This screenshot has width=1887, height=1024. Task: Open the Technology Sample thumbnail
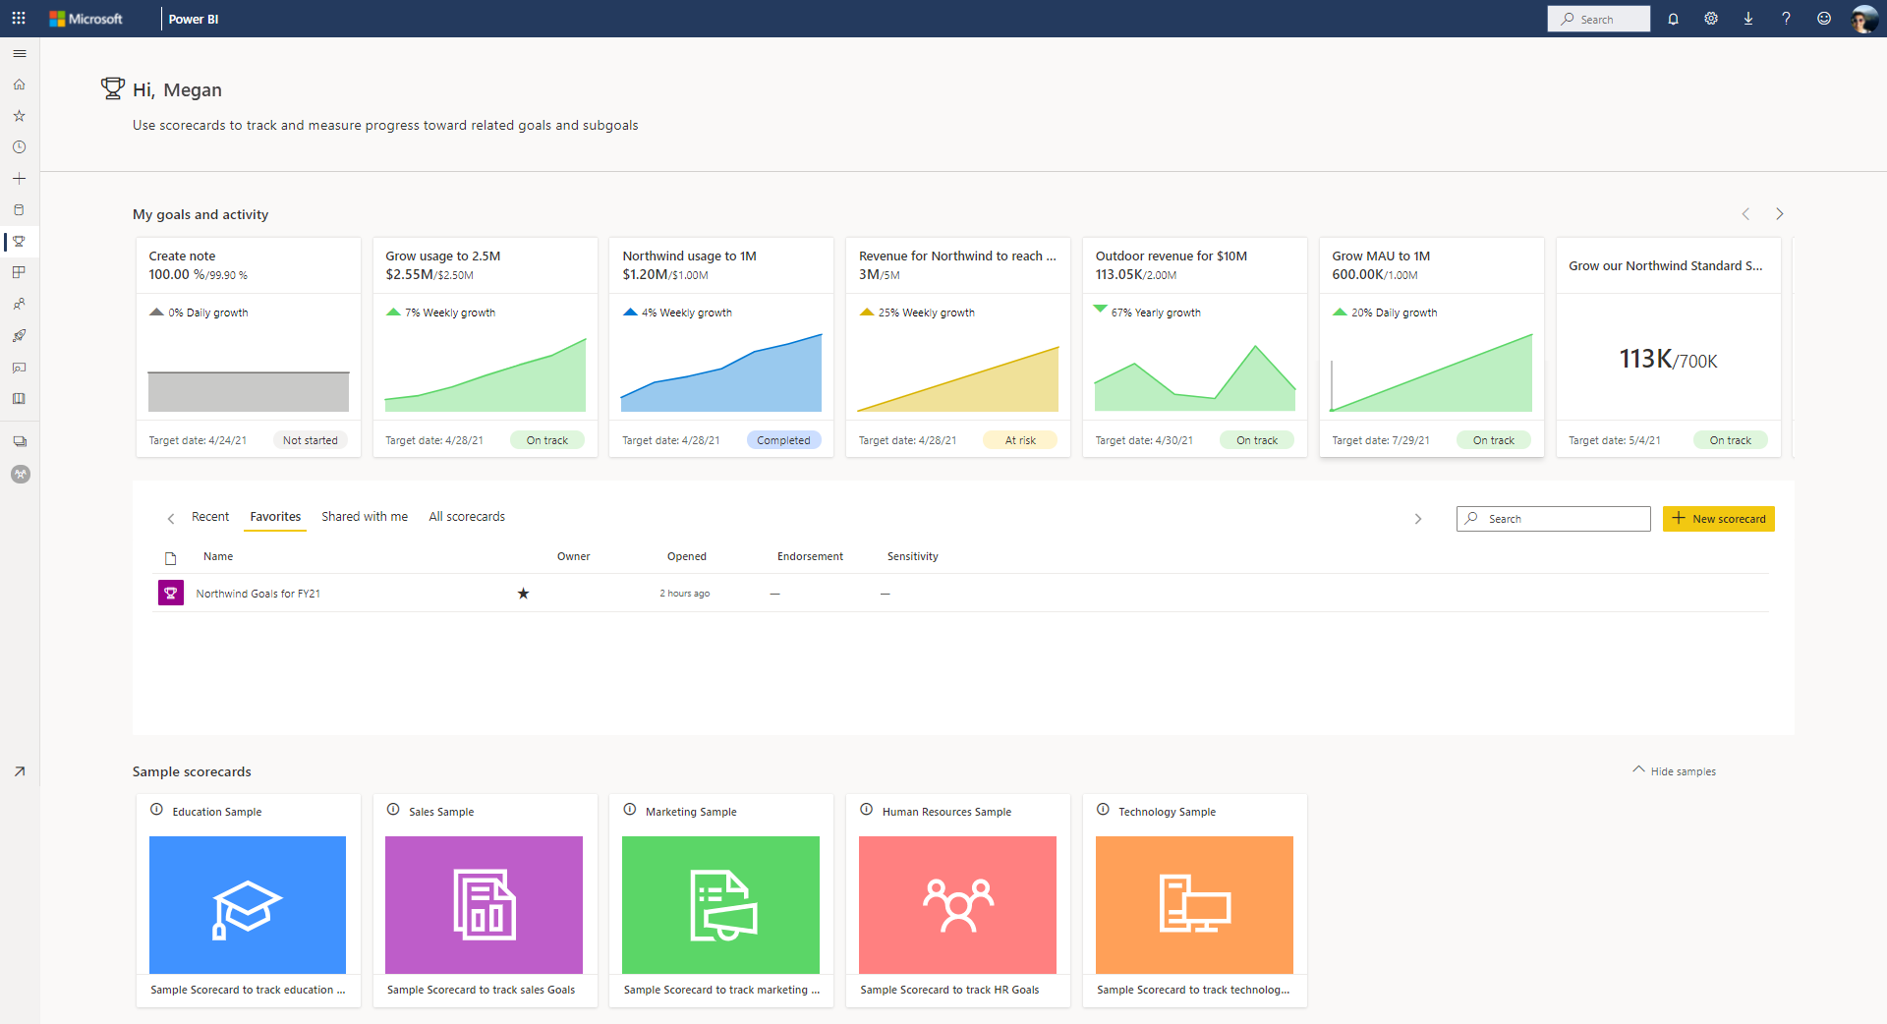coord(1195,905)
